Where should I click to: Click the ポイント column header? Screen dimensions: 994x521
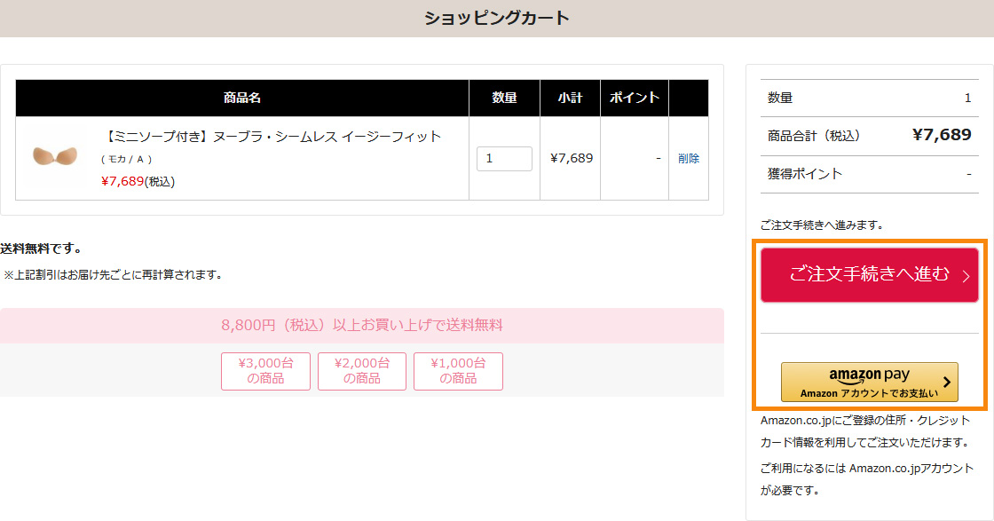pyautogui.click(x=635, y=99)
